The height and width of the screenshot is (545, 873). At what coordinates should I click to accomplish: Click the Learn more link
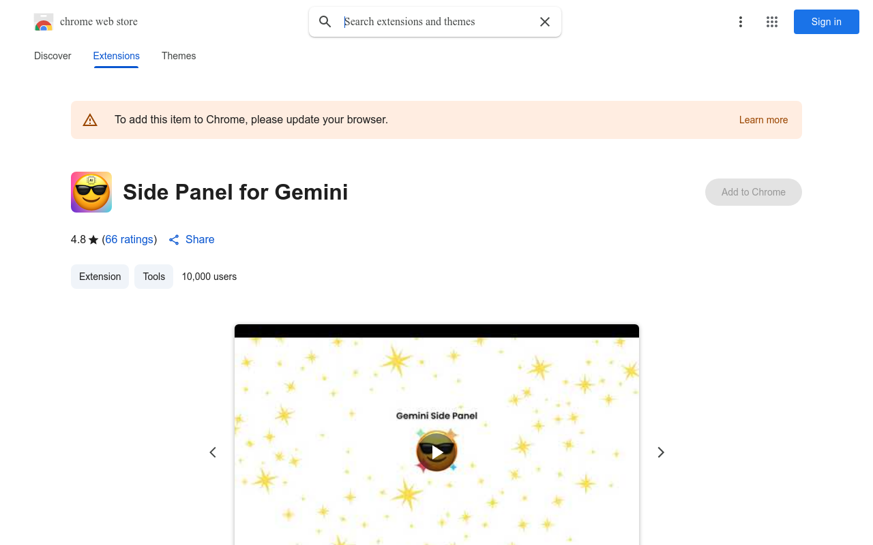point(763,120)
